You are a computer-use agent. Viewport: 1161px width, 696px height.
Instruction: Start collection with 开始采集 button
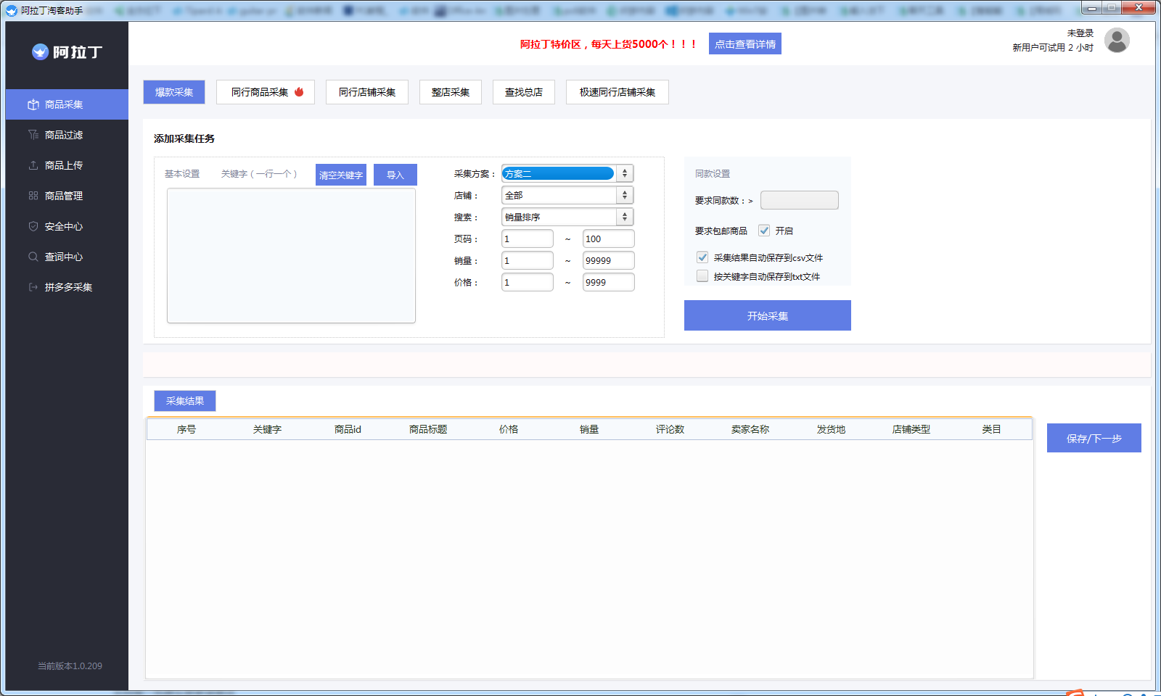tap(768, 315)
